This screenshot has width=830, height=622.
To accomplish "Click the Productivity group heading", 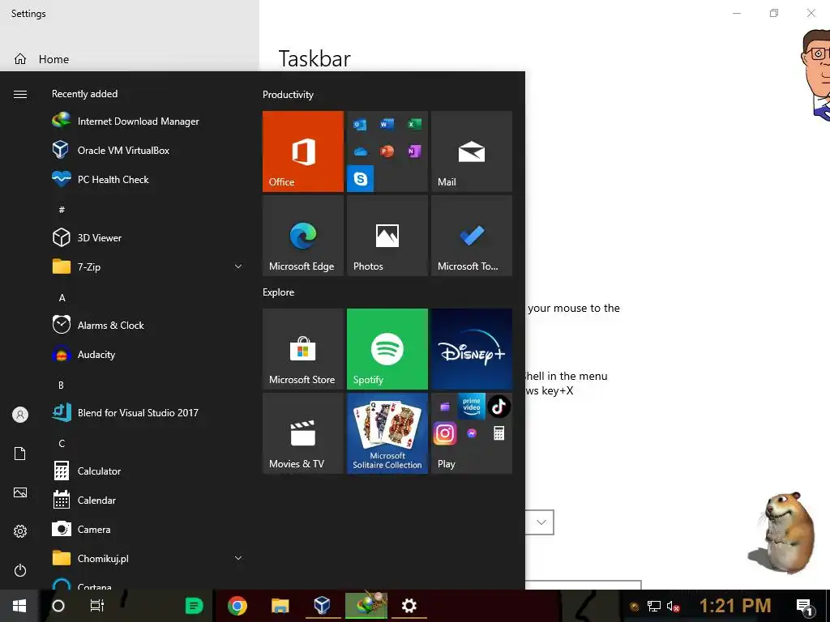I will [288, 95].
